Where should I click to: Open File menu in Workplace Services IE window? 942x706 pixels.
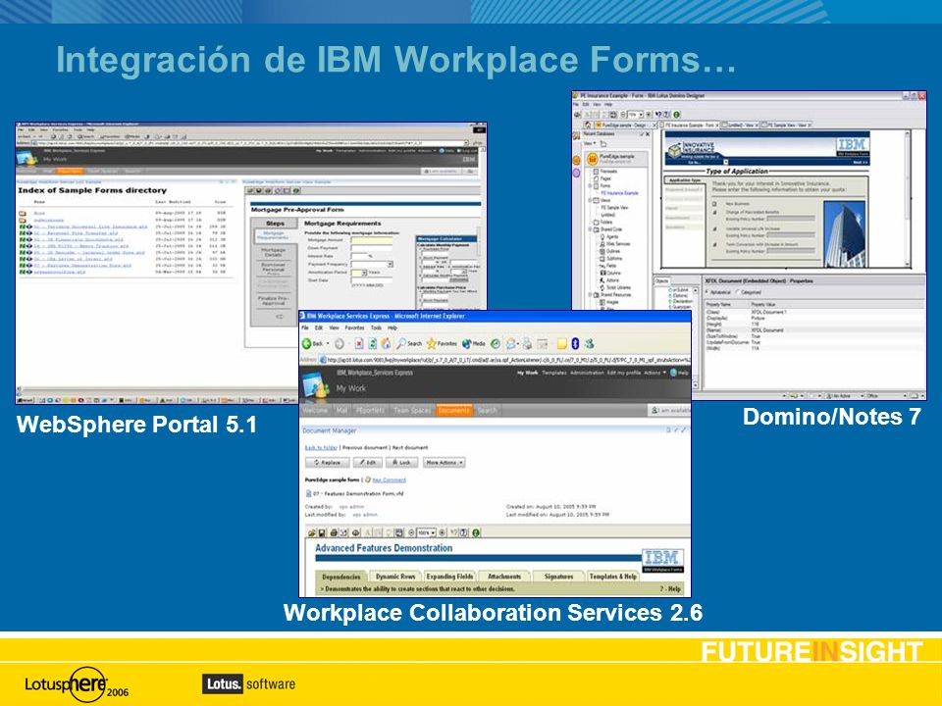pyautogui.click(x=304, y=328)
